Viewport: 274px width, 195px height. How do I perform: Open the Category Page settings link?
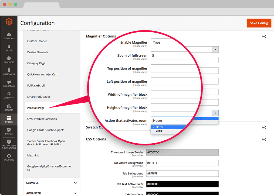[x=36, y=63]
